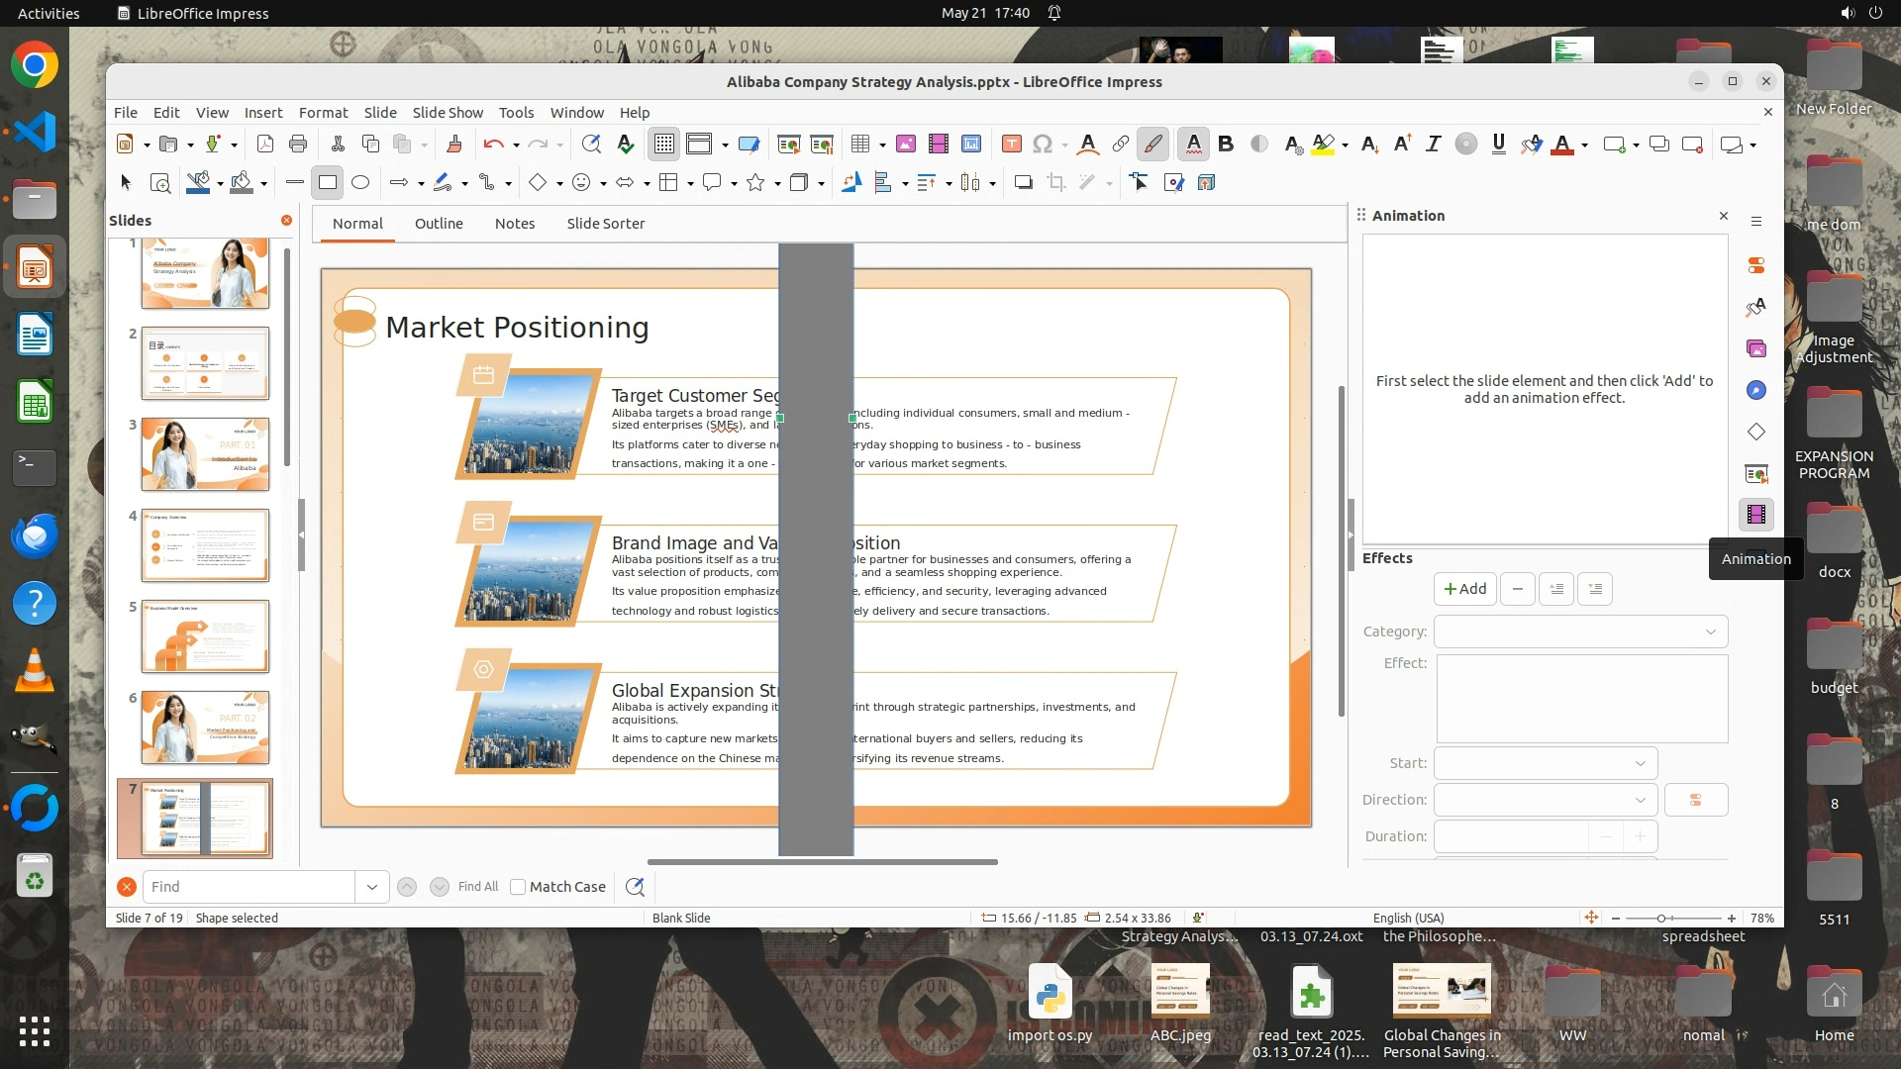Image resolution: width=1901 pixels, height=1069 pixels.
Task: Open Slide Transition sidebar panel
Action: 1755,473
